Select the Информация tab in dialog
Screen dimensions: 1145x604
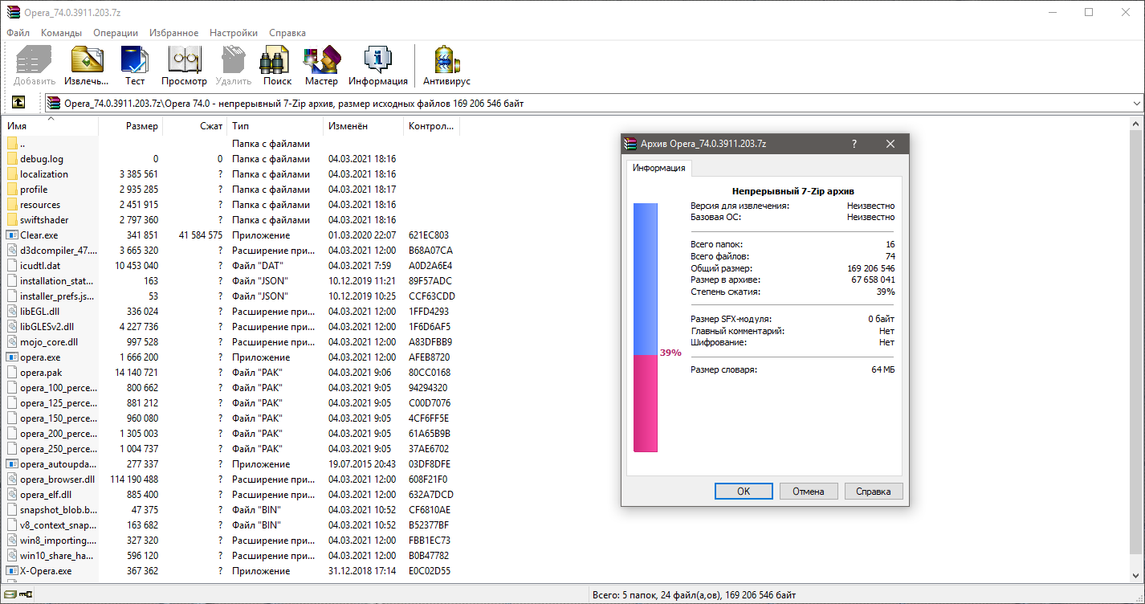(658, 168)
